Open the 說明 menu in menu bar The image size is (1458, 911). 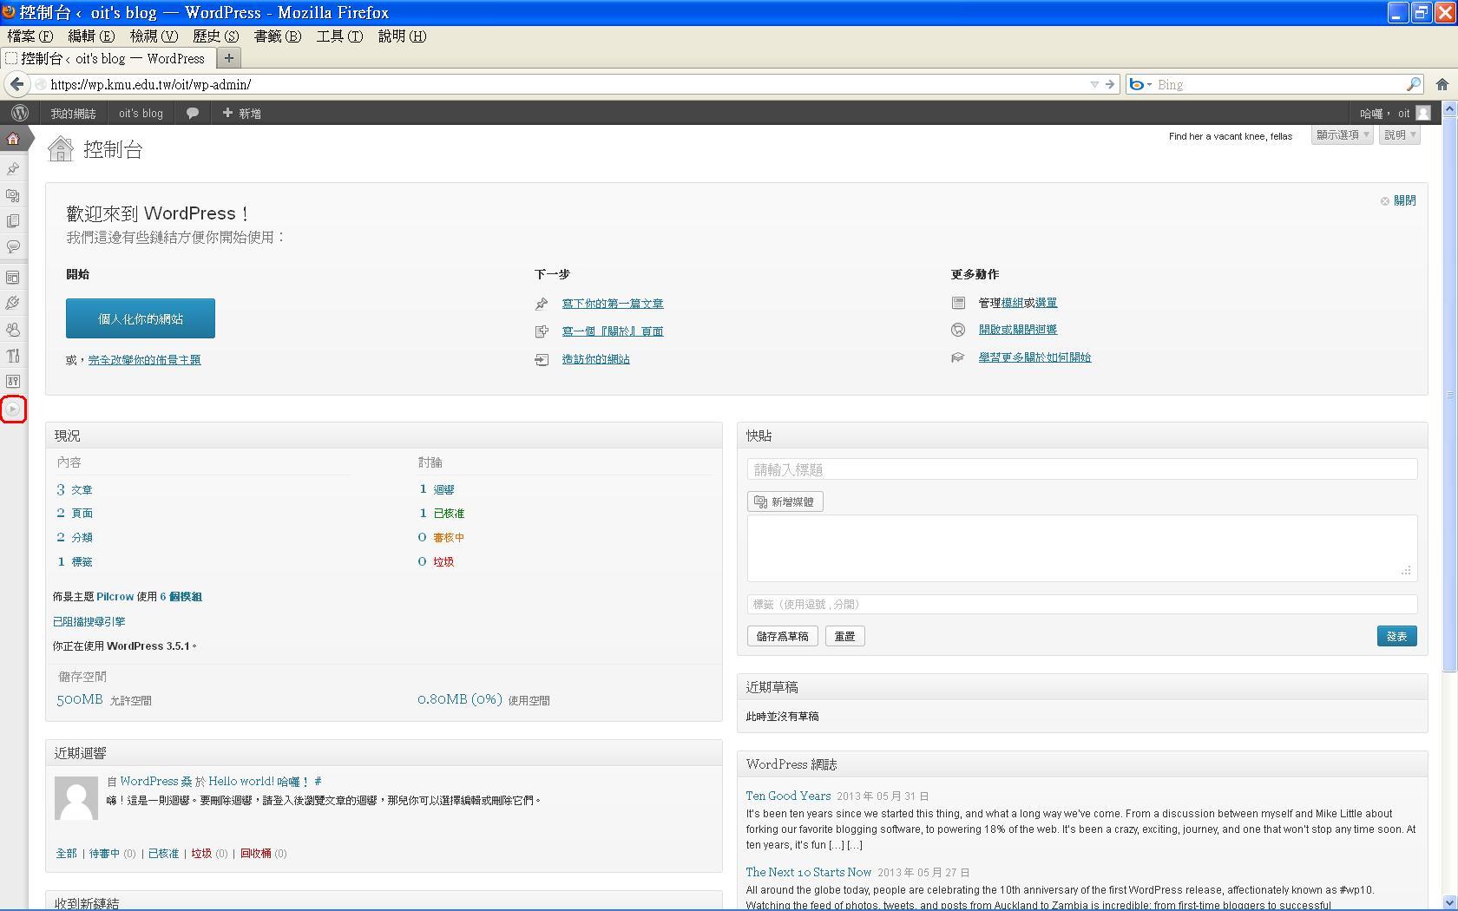[402, 36]
